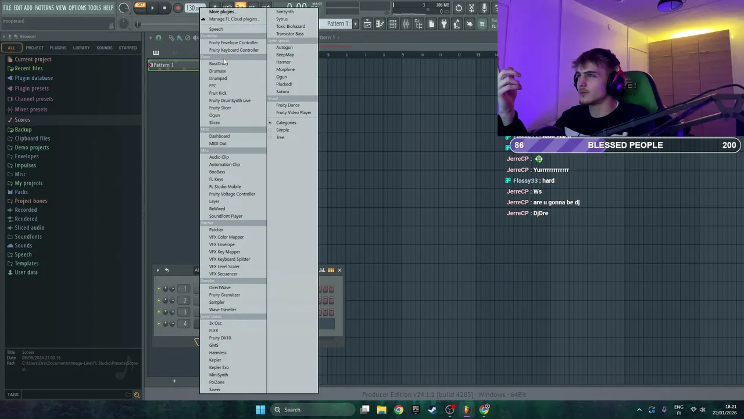Toggle mute LED on channel 1
Viewport: 744px width, 419px height.
[x=159, y=289]
